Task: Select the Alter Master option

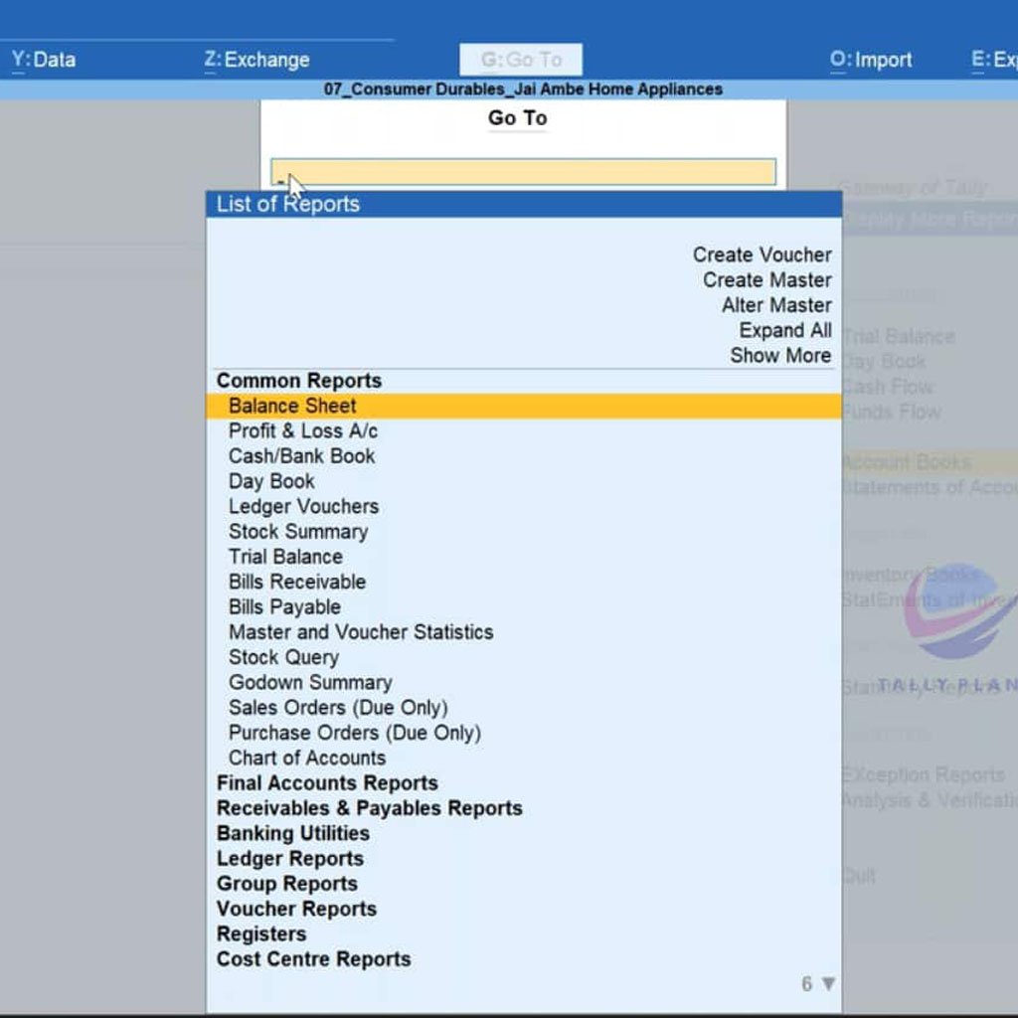Action: point(776,305)
